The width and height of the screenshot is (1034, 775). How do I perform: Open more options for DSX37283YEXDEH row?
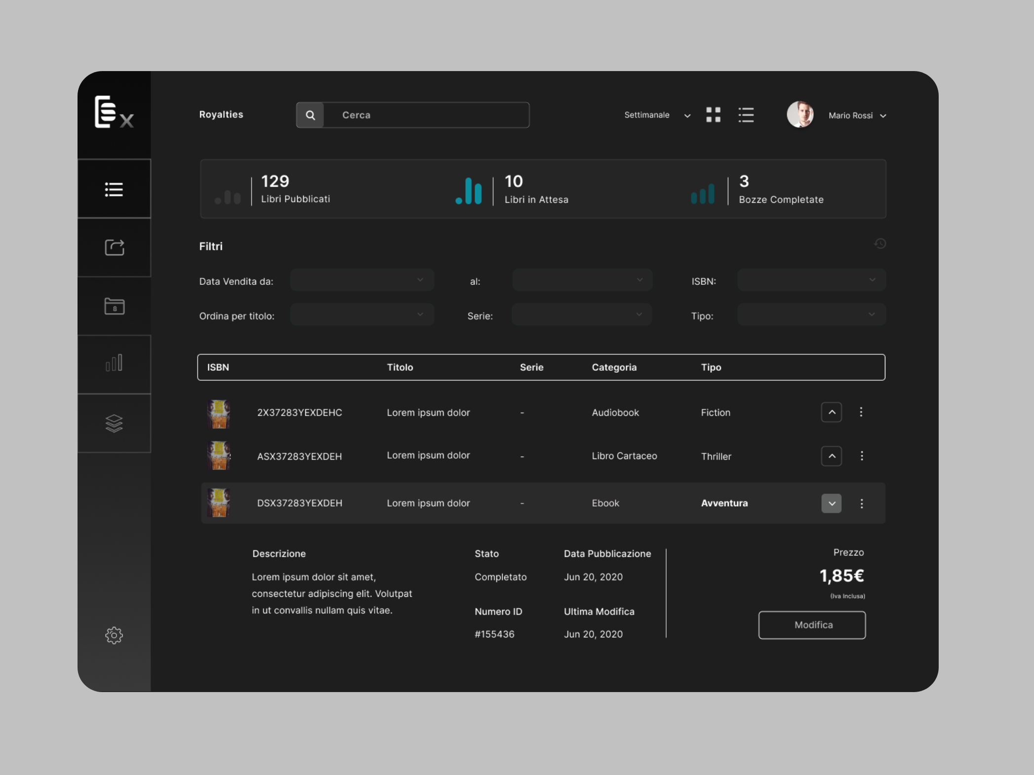[x=862, y=504]
